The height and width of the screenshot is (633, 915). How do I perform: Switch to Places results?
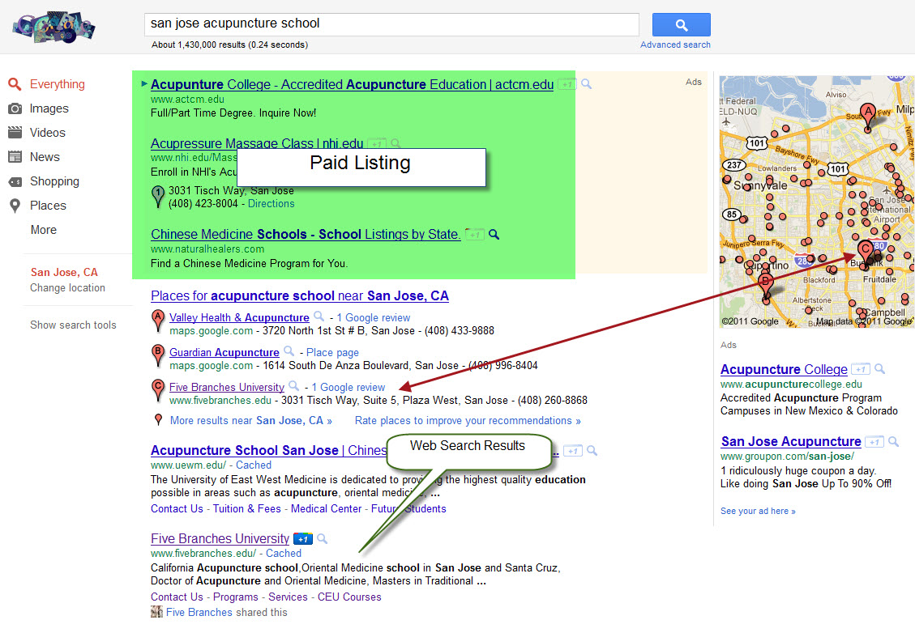(x=48, y=206)
